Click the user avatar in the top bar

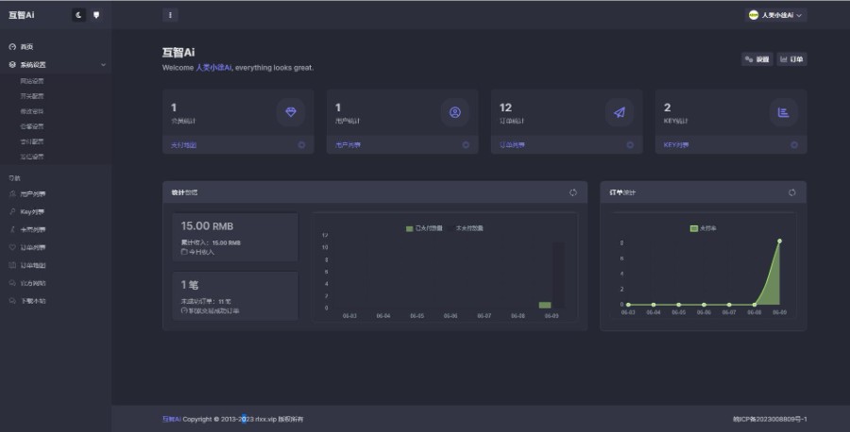[x=754, y=15]
